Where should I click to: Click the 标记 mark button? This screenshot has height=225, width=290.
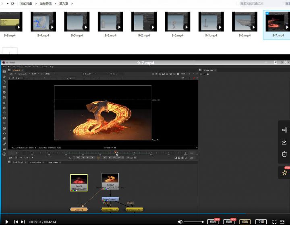click(x=213, y=222)
